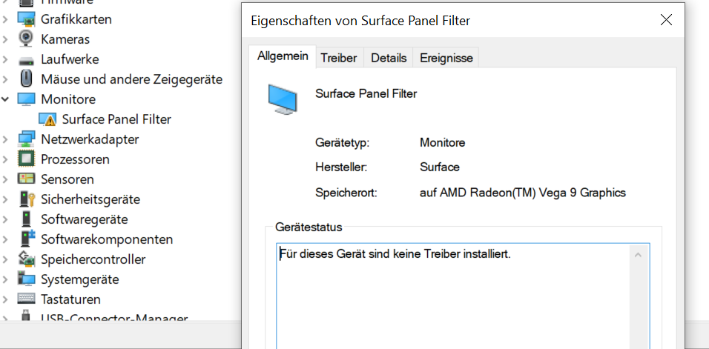The width and height of the screenshot is (709, 349).
Task: Click the Systemgeräte icon
Action: click(x=26, y=279)
